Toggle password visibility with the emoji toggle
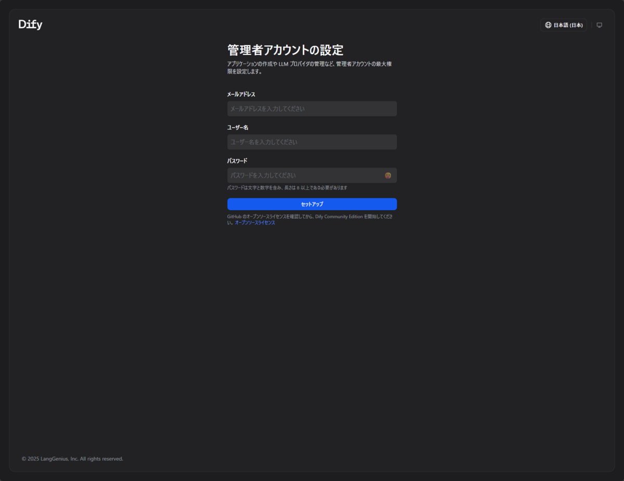The image size is (624, 481). 387,175
